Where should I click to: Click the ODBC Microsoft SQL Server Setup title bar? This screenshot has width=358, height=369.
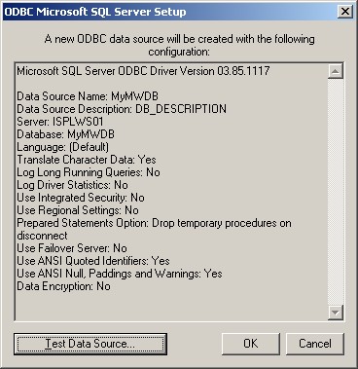click(168, 12)
